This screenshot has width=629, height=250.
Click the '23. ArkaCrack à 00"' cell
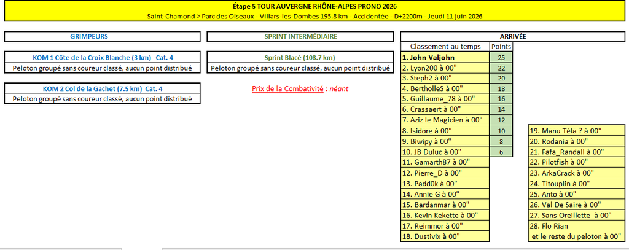tap(576, 173)
